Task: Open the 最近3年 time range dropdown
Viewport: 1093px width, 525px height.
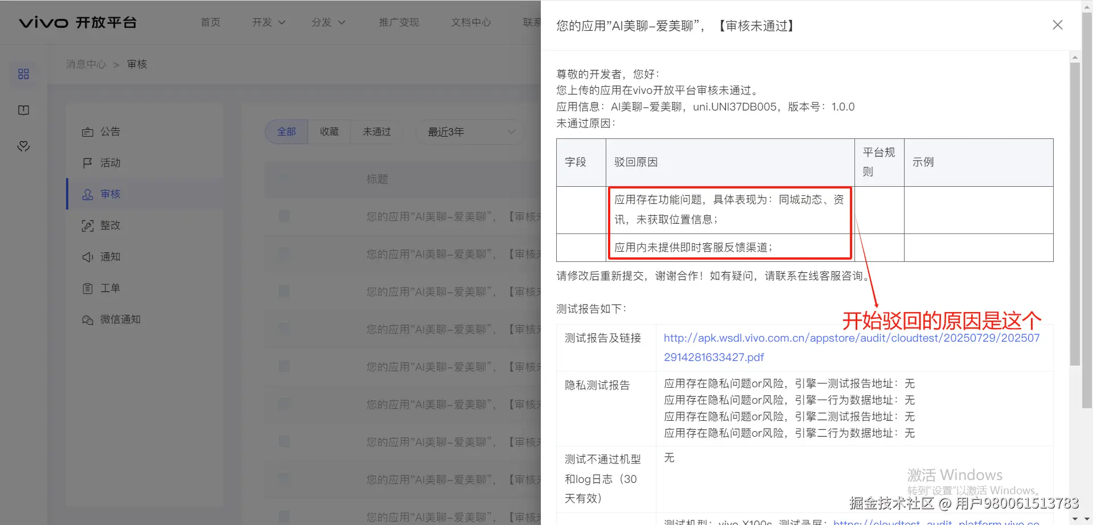Action: click(472, 132)
